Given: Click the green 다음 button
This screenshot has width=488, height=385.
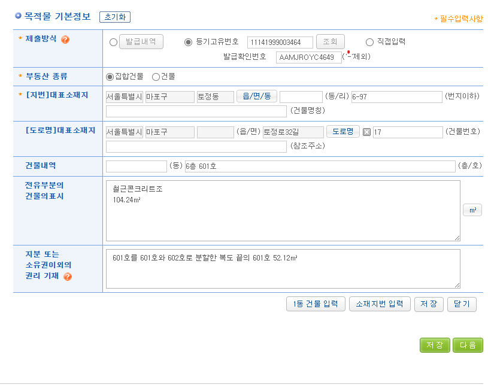Looking at the screenshot, I should pos(468,345).
